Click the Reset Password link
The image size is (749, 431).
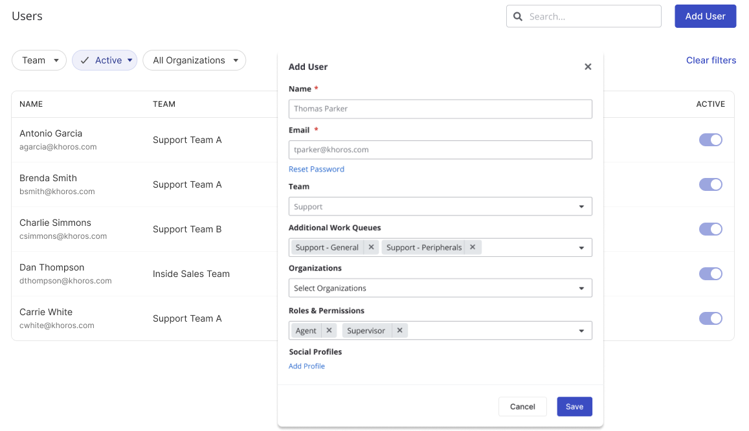(x=317, y=170)
